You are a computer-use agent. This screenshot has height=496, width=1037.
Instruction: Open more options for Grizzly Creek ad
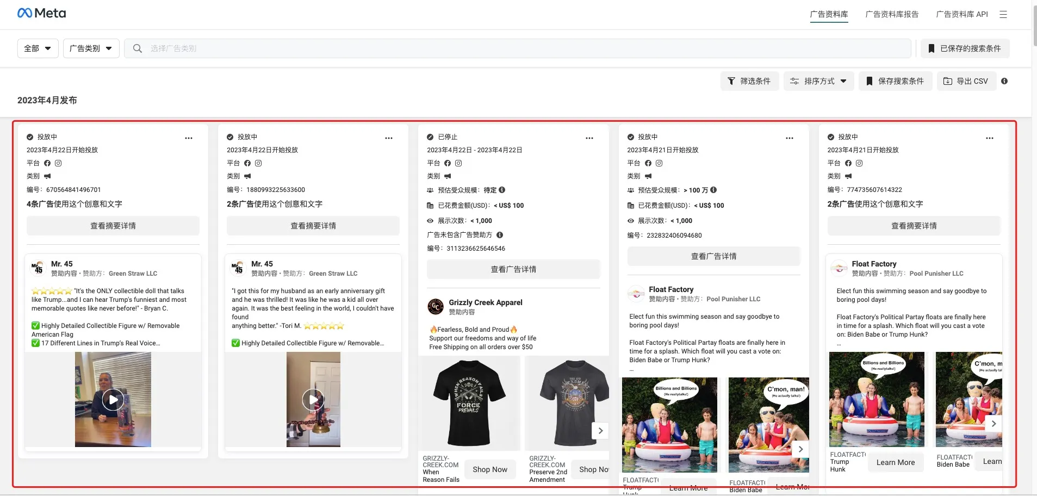[x=589, y=138]
